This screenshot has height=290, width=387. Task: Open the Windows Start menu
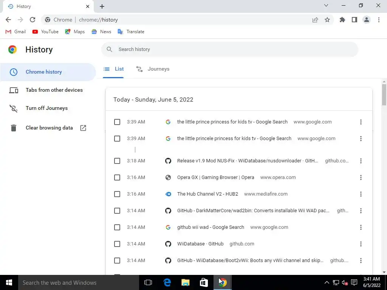9,282
